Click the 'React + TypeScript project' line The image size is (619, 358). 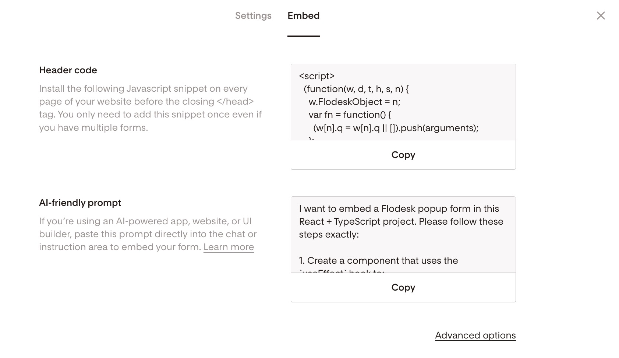[x=401, y=222]
